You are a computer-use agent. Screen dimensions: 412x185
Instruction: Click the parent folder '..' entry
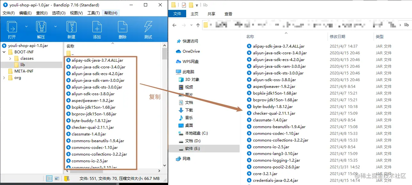69,53
